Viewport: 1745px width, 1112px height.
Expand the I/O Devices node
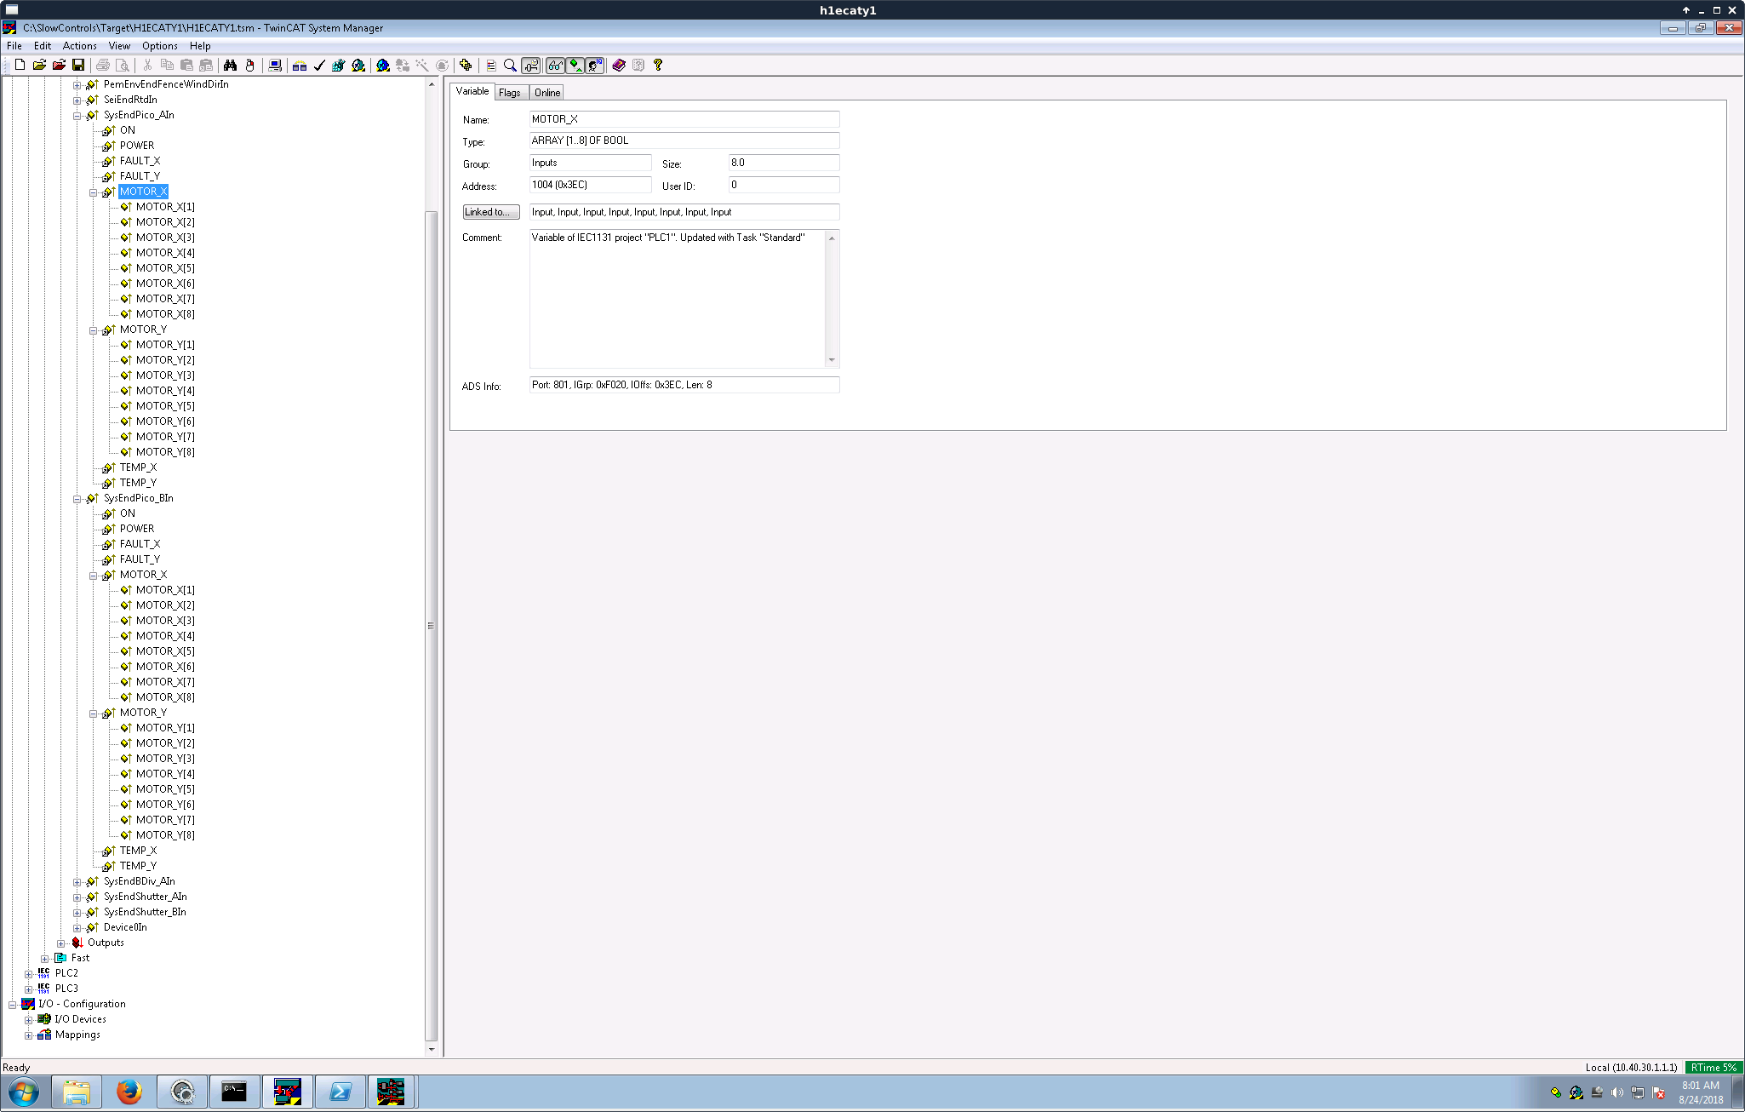click(x=28, y=1020)
